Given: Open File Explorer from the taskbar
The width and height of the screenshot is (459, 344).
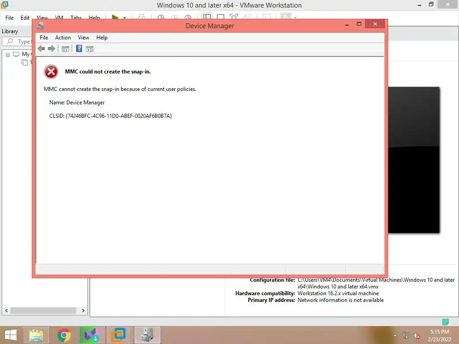Looking at the screenshot, I should tap(36, 335).
